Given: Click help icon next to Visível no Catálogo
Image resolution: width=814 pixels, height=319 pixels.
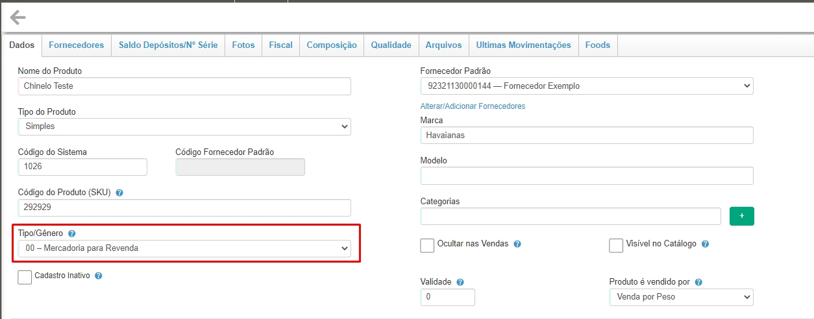Looking at the screenshot, I should tap(705, 244).
